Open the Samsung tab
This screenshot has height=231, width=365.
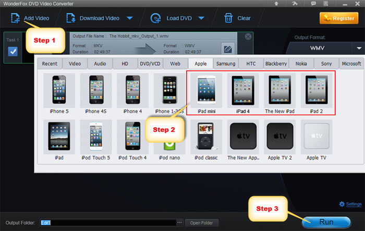pos(226,64)
